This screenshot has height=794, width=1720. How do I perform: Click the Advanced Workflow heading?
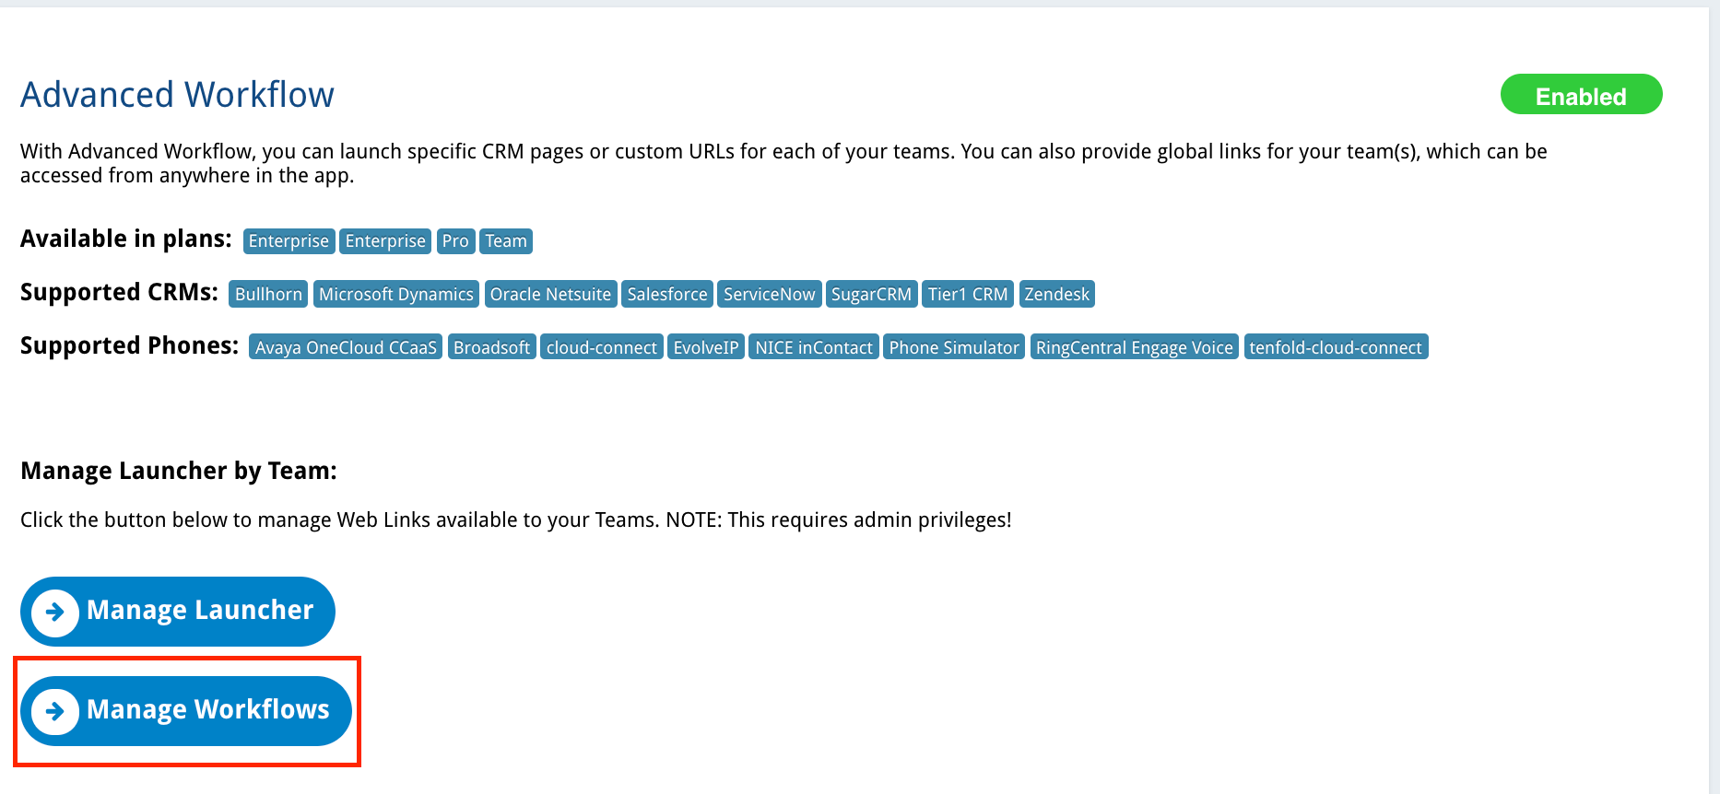pyautogui.click(x=177, y=95)
